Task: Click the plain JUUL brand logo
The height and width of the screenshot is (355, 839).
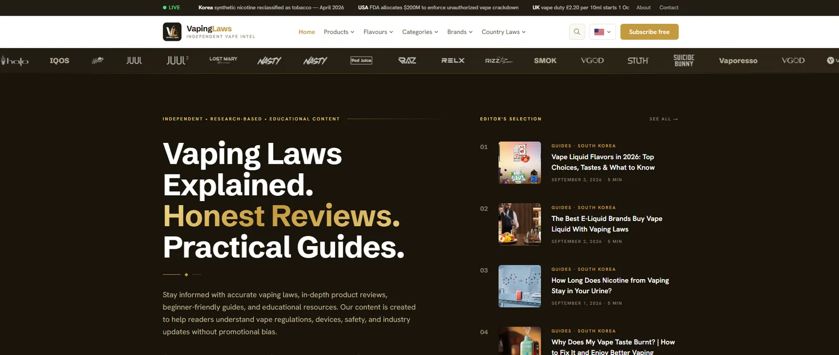Action: pyautogui.click(x=134, y=61)
